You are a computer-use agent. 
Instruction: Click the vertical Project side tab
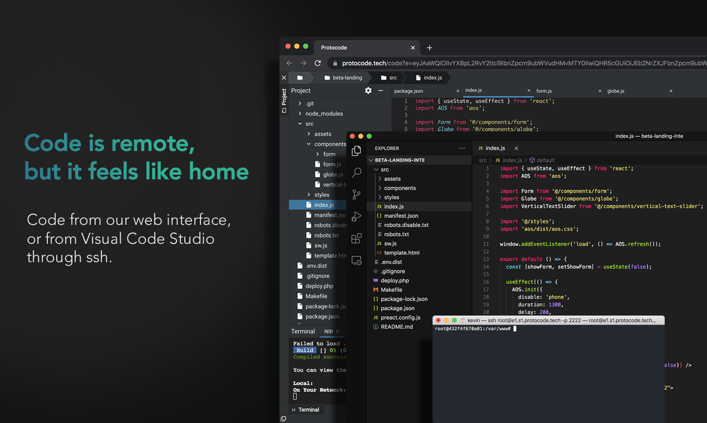pos(284,100)
